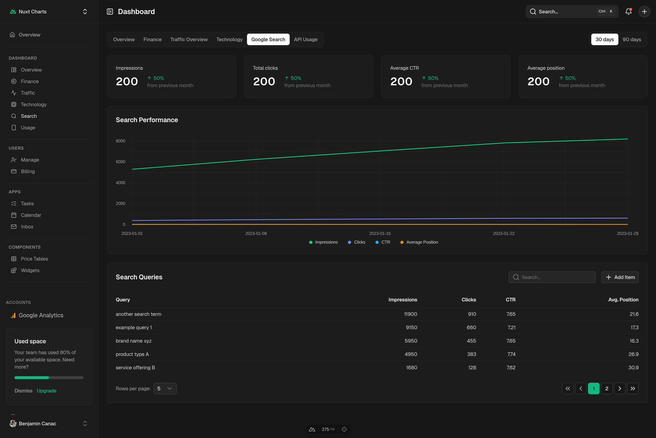Click the plus icon in top bar
The width and height of the screenshot is (656, 438).
pos(644,12)
